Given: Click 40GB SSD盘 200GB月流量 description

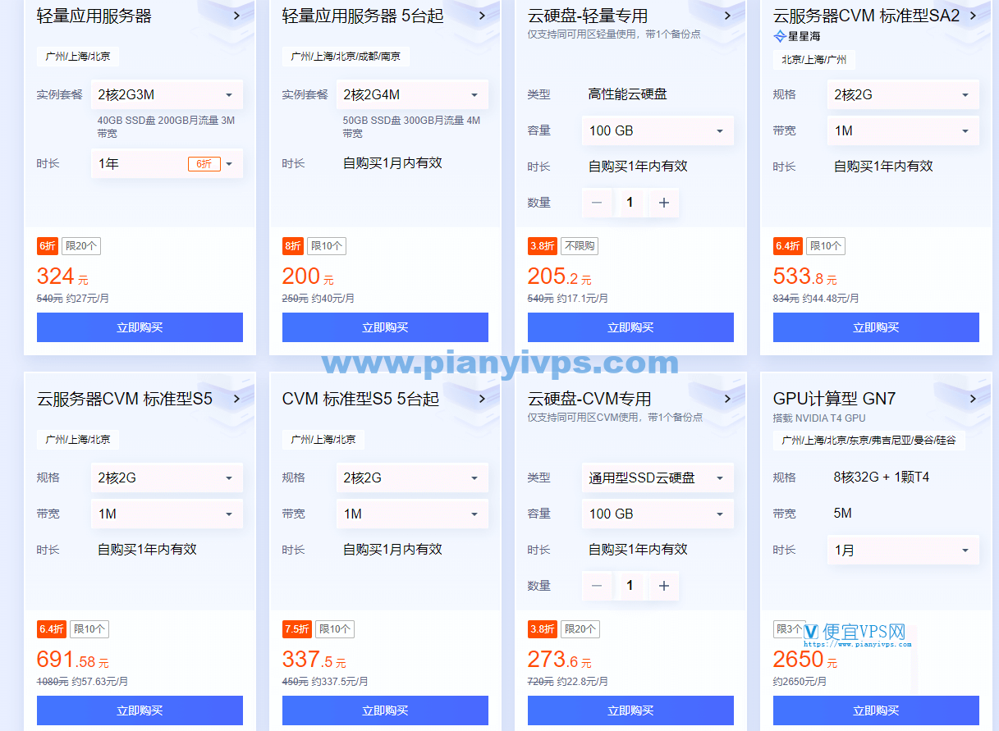Looking at the screenshot, I should click(x=166, y=126).
